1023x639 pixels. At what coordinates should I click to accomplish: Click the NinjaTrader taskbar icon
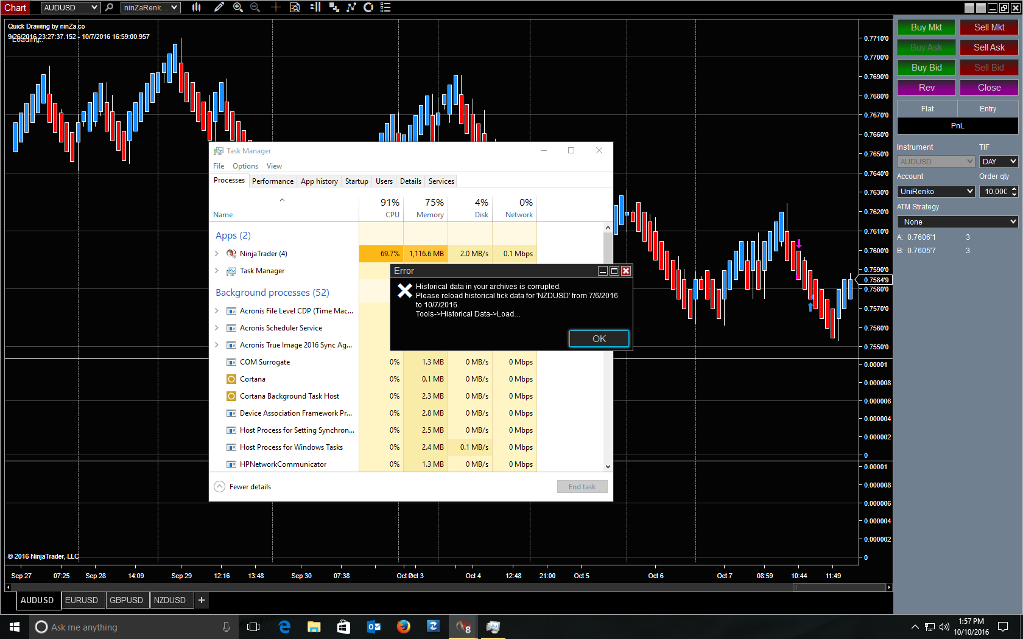[463, 627]
